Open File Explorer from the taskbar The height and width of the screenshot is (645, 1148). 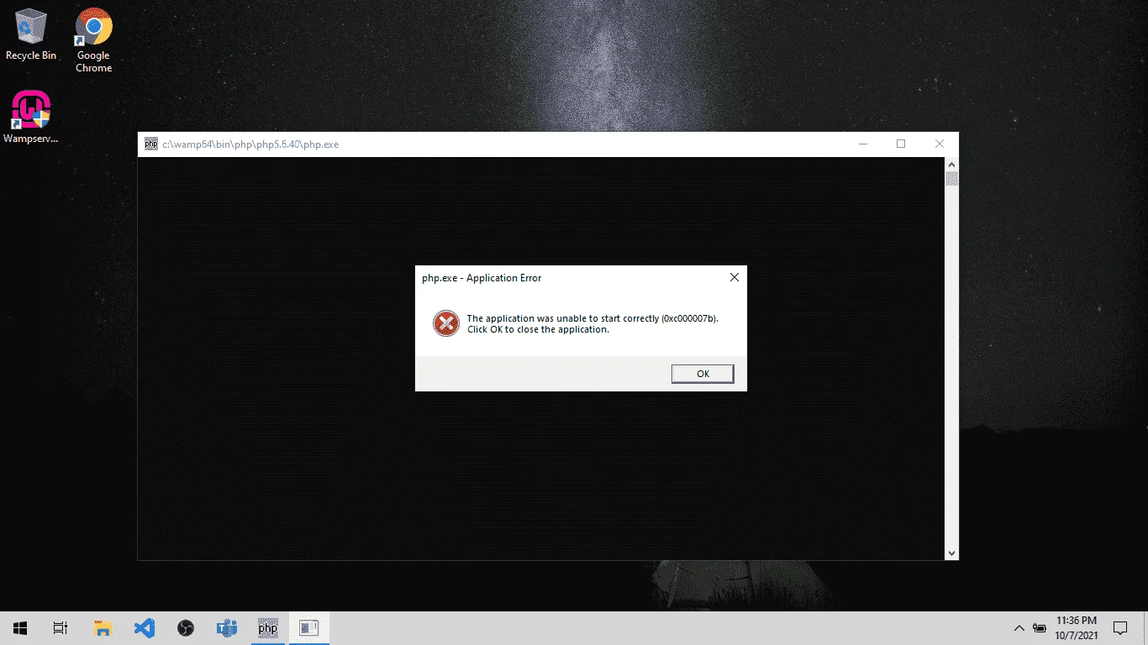(x=103, y=628)
